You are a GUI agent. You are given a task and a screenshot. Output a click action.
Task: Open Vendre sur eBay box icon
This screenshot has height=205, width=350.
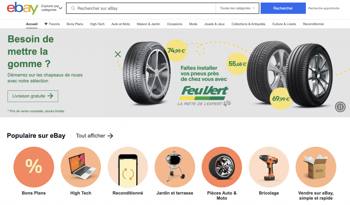point(316,167)
